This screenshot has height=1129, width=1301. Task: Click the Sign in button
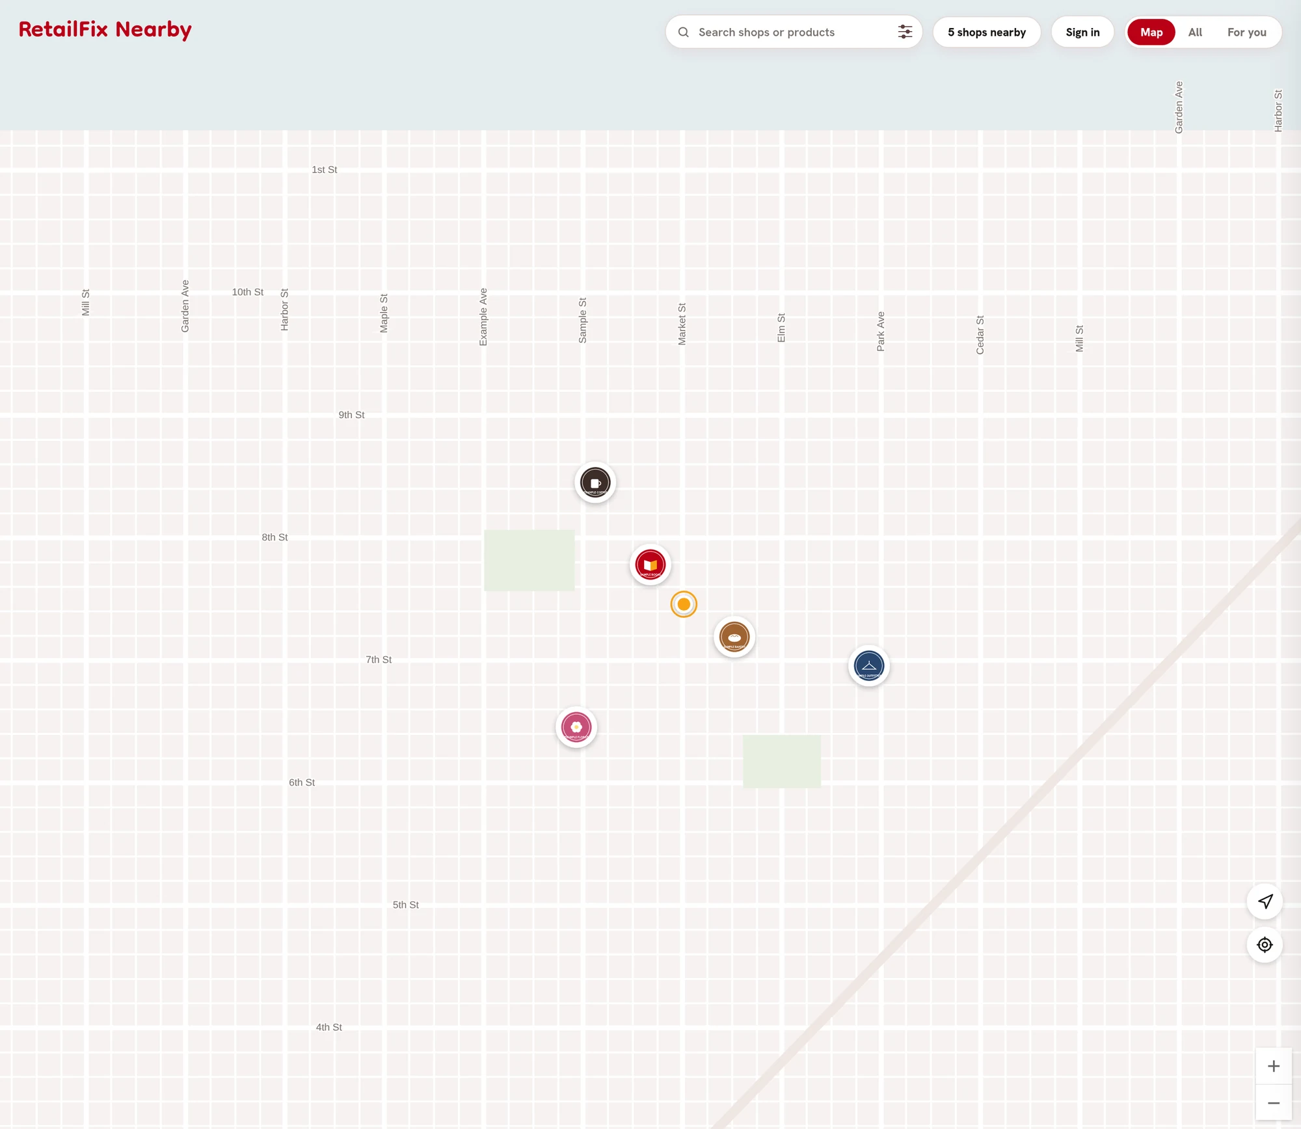click(1082, 32)
